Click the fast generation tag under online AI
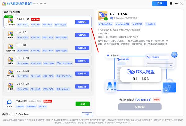 [x=42, y=106]
